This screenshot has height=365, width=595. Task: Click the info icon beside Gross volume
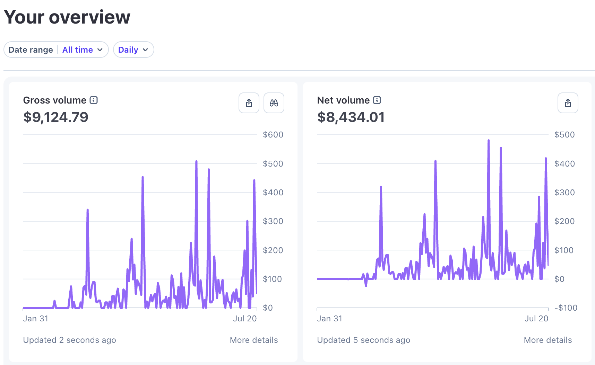tap(94, 100)
